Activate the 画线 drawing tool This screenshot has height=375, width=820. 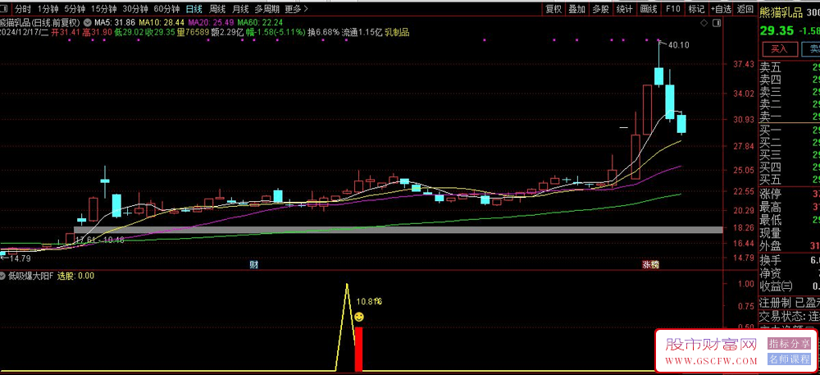pos(649,9)
